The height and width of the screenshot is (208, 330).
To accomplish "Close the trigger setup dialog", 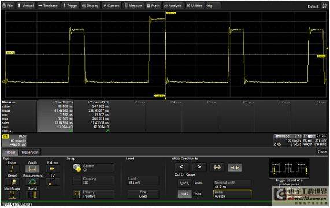I will pyautogui.click(x=322, y=151).
